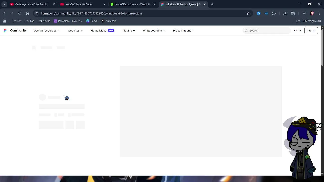
Task: Close the NotaDeğilim YouTube tab
Action: [x=104, y=4]
